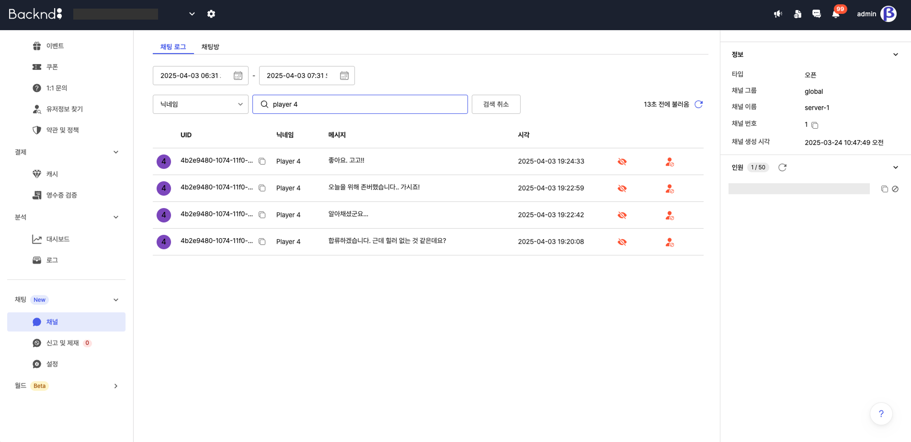Open the end date calendar picker icon
This screenshot has width=911, height=442.
pos(344,76)
